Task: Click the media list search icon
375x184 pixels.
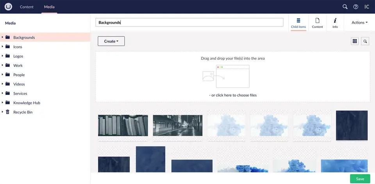Action: point(365,41)
